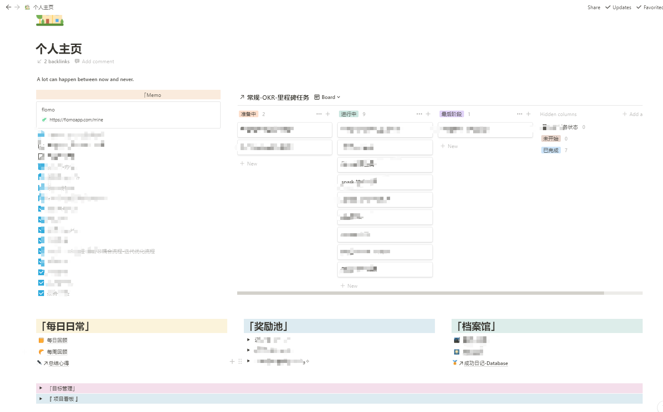Viewport: 663px width, 412px height.
Task: Expand the 「目标管理」 toggle
Action: 41,388
